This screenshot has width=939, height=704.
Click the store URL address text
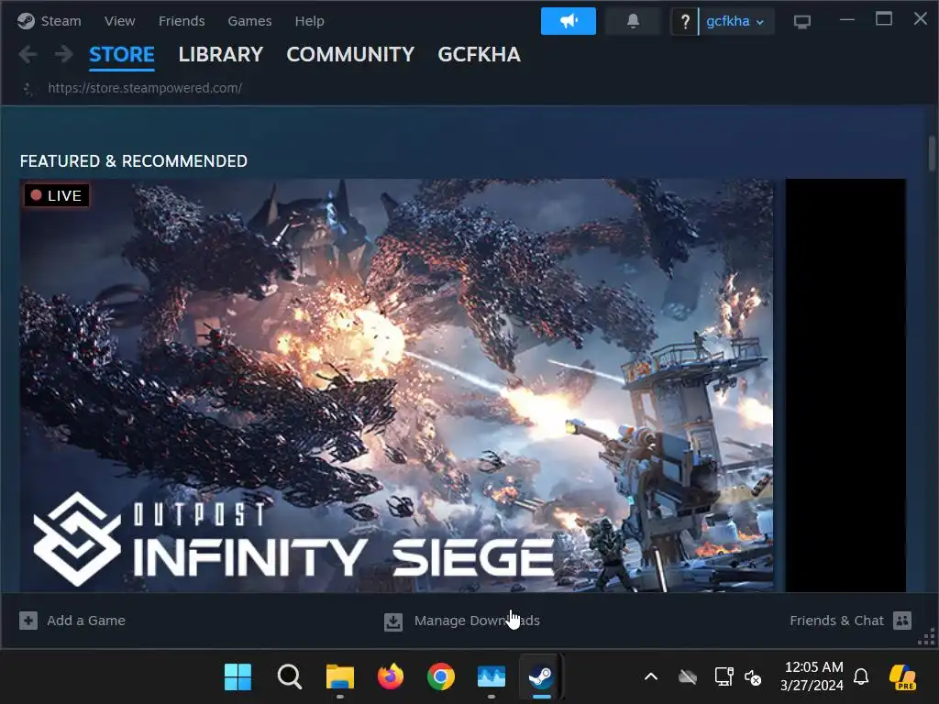[145, 88]
